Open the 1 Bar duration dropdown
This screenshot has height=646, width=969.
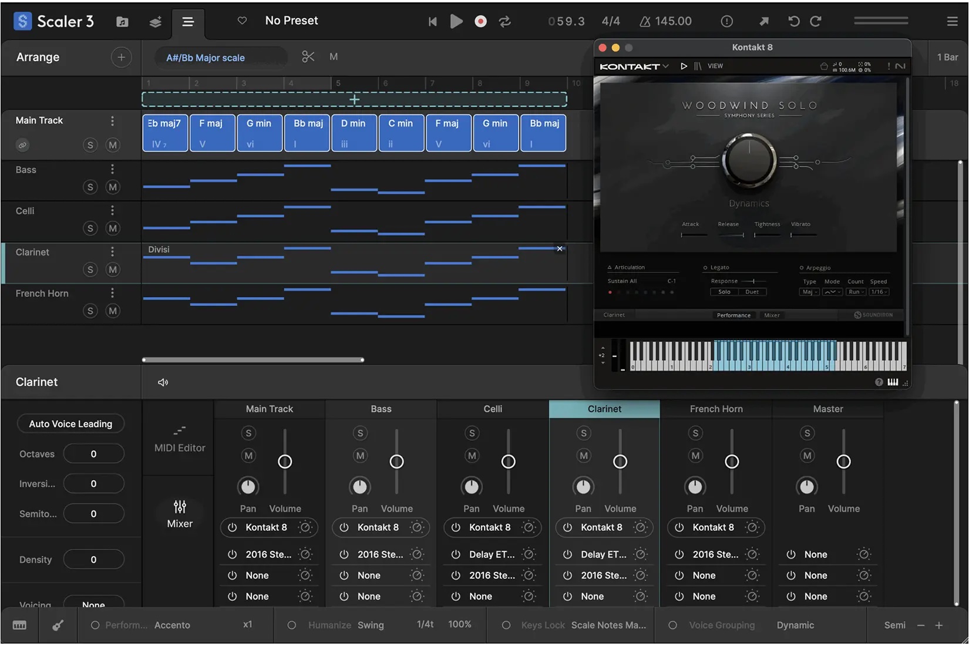pos(947,57)
